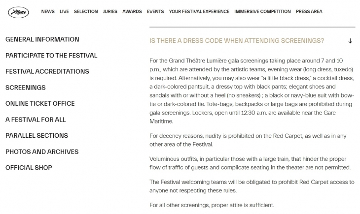Open the Press Area link
360x214 pixels.
click(x=309, y=12)
